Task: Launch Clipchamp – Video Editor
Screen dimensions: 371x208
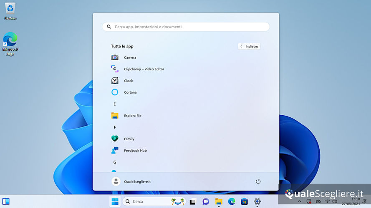Action: 144,69
